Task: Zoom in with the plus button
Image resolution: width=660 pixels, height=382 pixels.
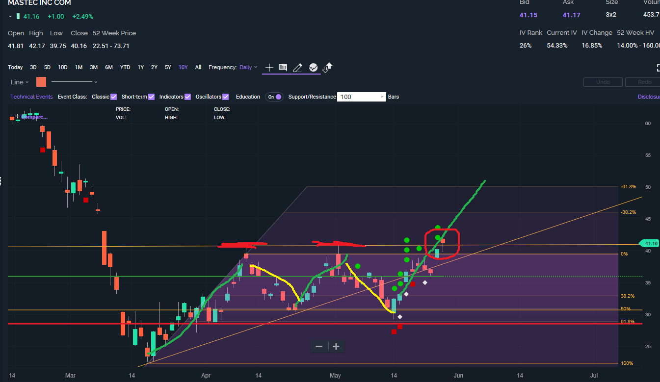Action: click(x=336, y=347)
